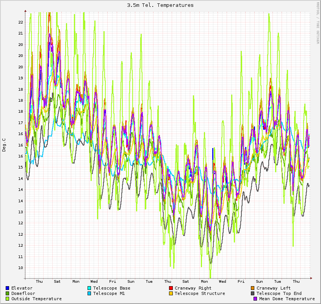Pick the purple Mean Dome Temperature swatch
Viewport: 321px width, 304px height.
[x=255, y=299]
